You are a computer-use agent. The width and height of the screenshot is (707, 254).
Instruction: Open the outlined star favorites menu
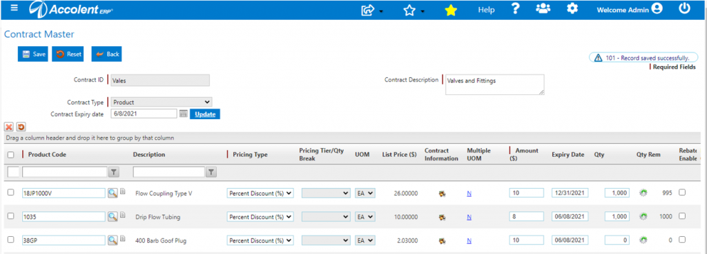409,10
